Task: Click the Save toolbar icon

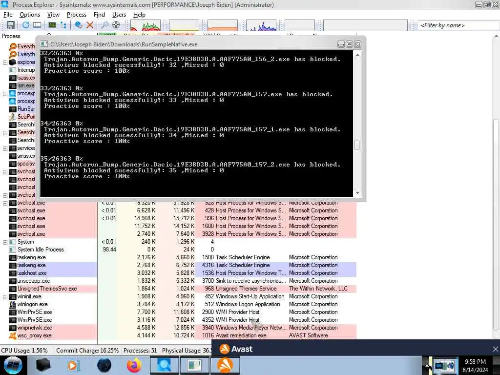Action: 11,25
